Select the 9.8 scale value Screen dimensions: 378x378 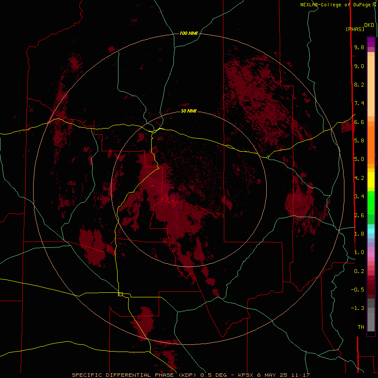pyautogui.click(x=359, y=47)
